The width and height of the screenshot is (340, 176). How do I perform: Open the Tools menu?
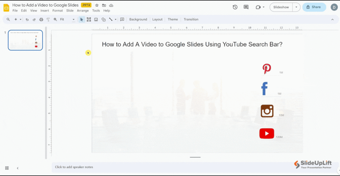[x=96, y=10]
